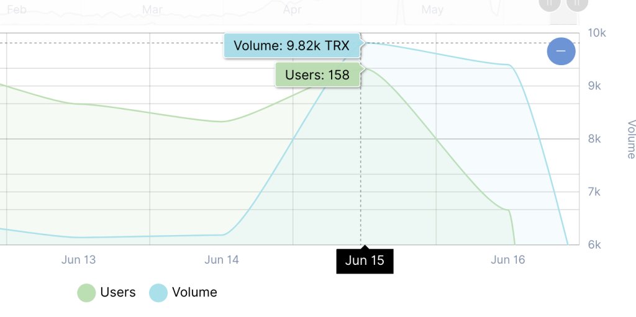Viewport: 636px width, 317px height.
Task: Toggle the Users series green legend marker
Action: (86, 292)
